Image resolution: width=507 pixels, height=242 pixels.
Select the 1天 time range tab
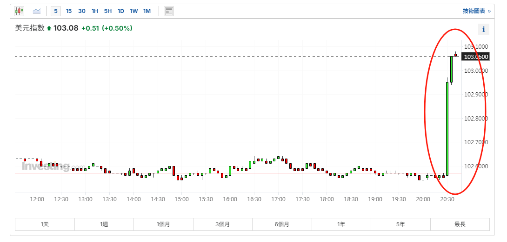pos(45,224)
